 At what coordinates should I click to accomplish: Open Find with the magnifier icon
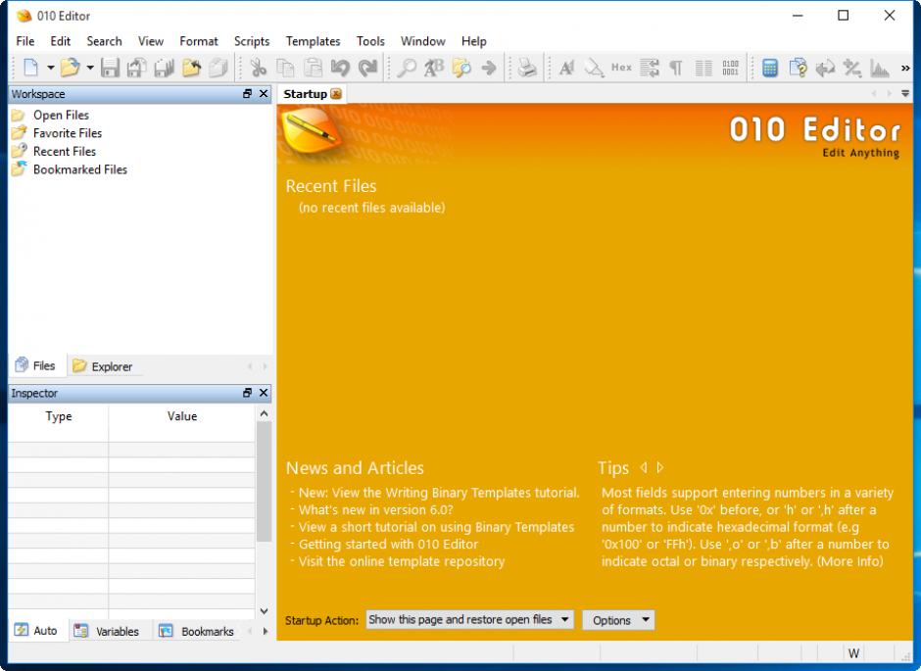click(x=406, y=68)
